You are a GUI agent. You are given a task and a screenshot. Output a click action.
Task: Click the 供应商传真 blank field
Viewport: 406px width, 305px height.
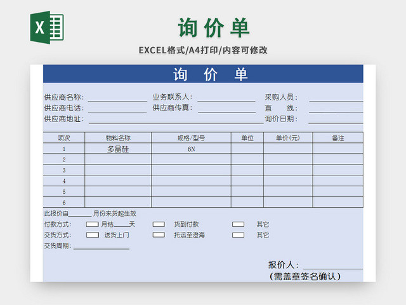227,109
